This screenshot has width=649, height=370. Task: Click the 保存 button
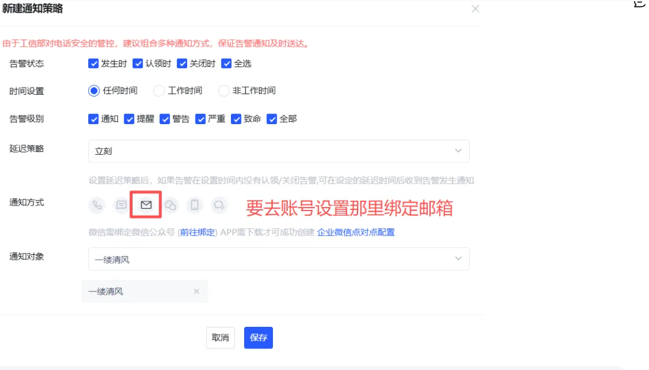(x=259, y=338)
